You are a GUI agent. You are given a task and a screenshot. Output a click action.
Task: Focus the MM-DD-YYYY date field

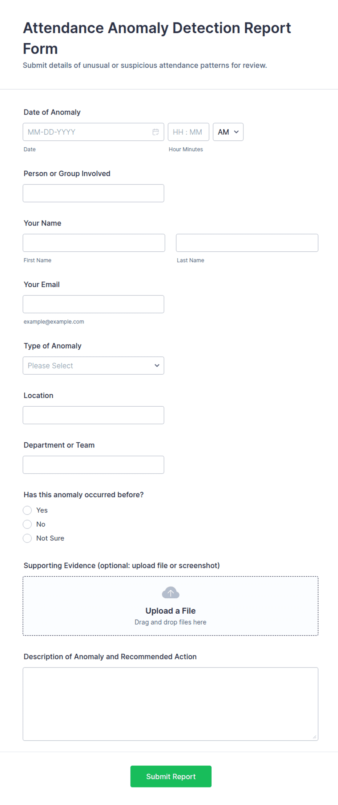click(x=93, y=132)
